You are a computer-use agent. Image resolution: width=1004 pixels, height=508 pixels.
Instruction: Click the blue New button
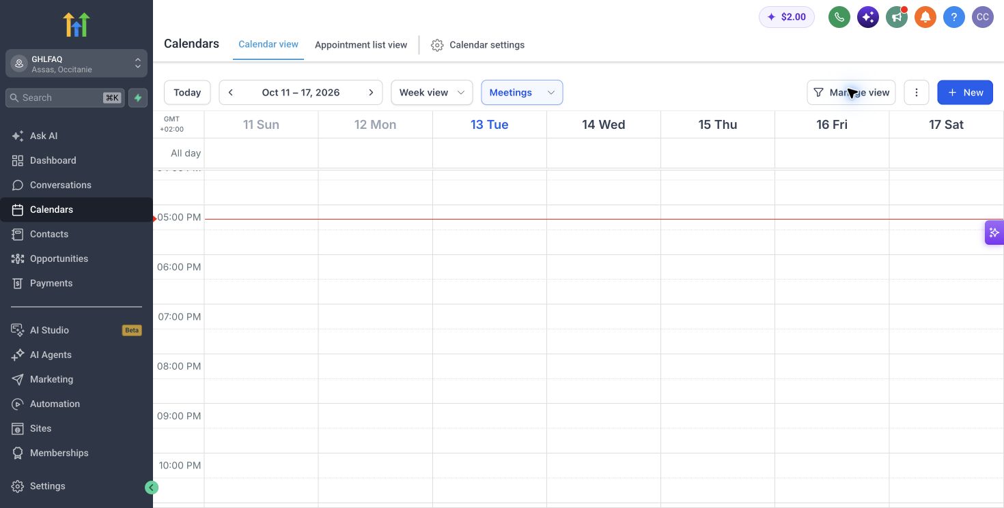[965, 93]
